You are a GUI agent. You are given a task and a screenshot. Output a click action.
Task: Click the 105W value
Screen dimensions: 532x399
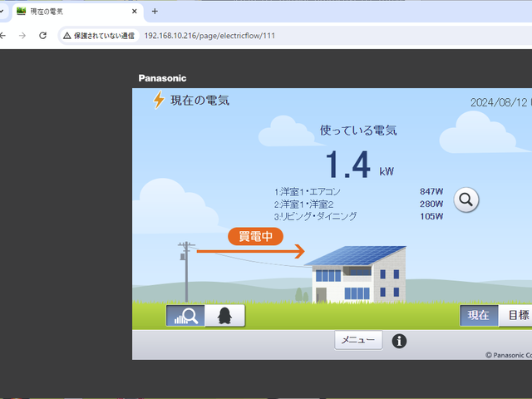tap(431, 216)
